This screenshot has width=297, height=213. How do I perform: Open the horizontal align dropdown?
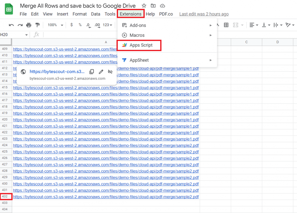[253, 25]
